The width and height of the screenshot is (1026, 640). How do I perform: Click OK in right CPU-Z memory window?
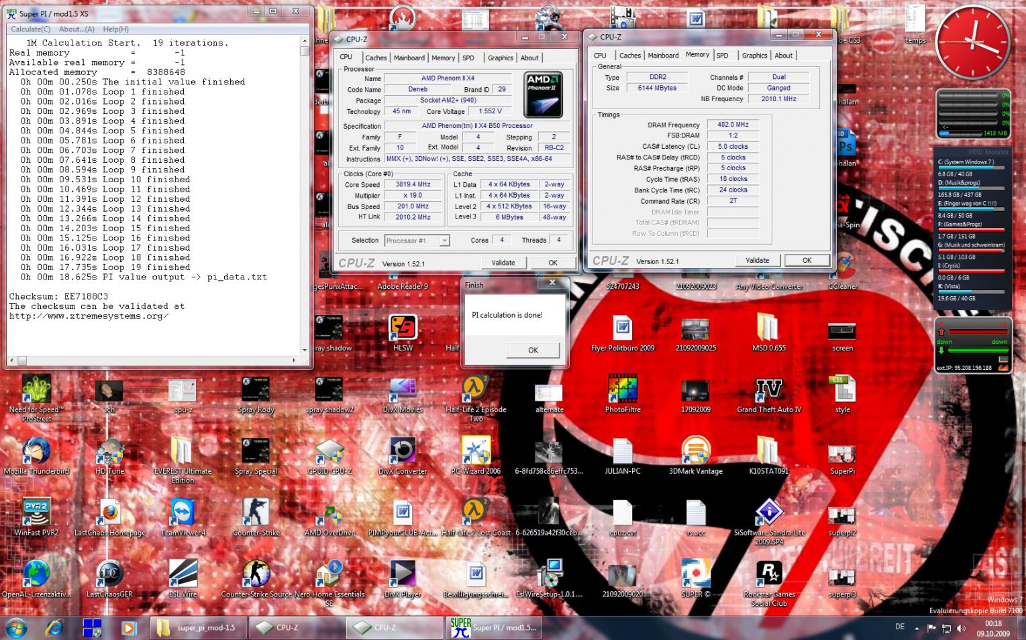click(x=807, y=260)
